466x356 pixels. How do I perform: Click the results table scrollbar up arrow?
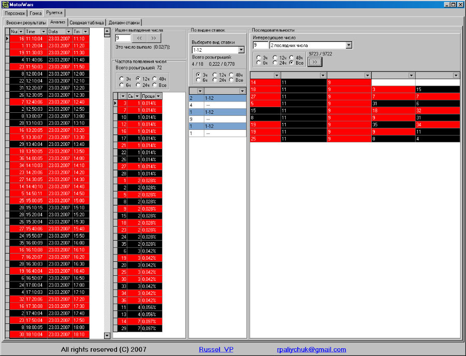pos(107,31)
